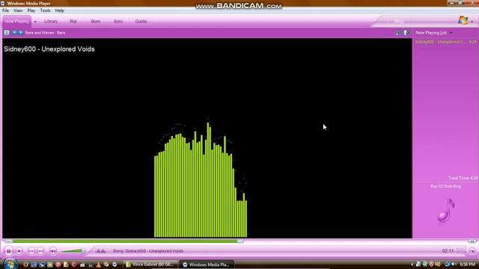Viewport: 479px width, 269px height.
Task: Toggle full screen video view icon
Action: click(x=398, y=33)
